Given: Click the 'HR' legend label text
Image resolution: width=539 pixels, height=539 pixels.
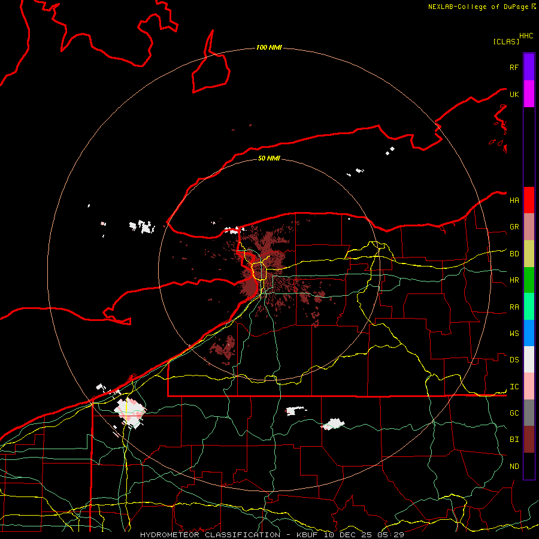Looking at the screenshot, I should (x=514, y=280).
